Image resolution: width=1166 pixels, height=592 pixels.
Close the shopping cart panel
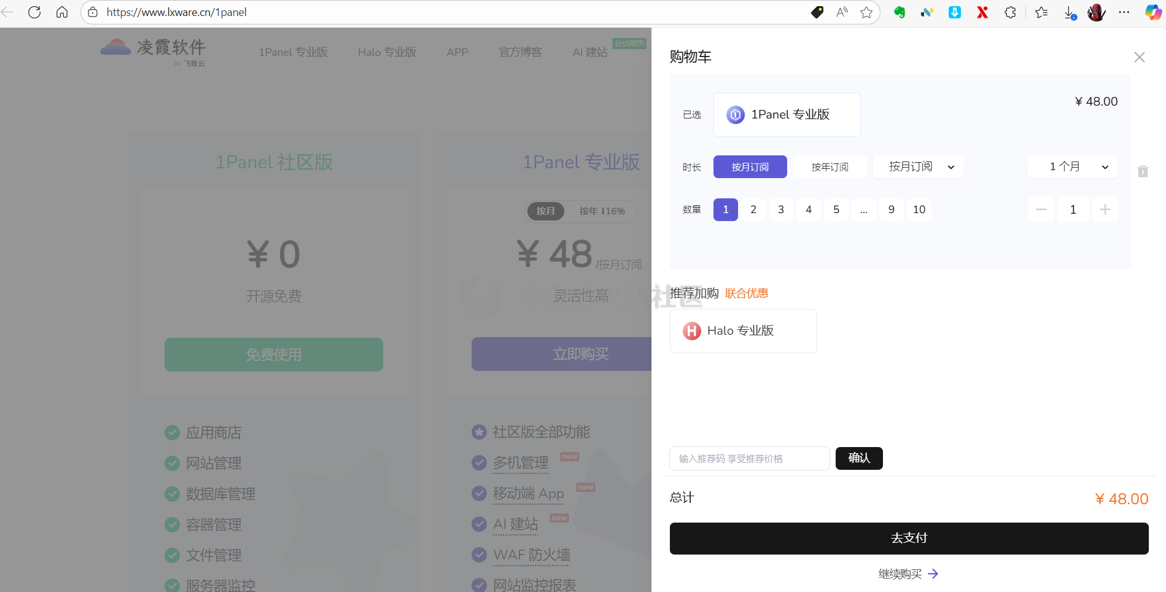(x=1140, y=57)
